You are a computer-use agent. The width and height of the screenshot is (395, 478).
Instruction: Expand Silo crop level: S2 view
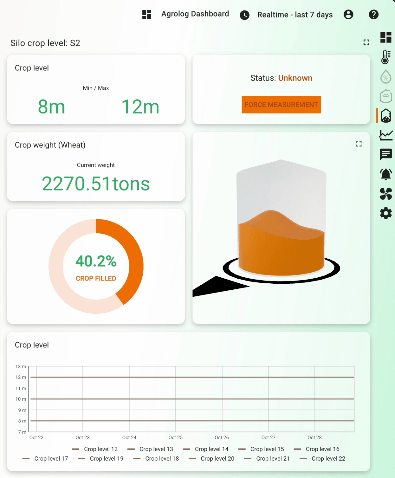click(366, 42)
